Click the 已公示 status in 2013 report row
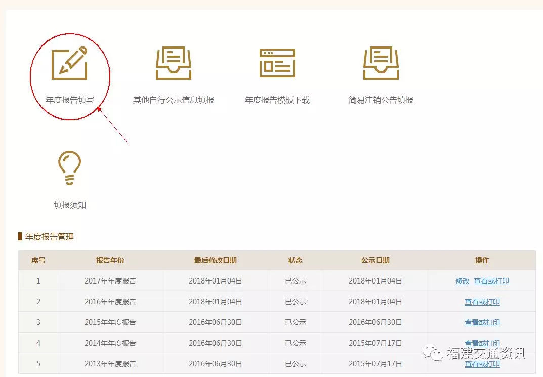Screen dimensions: 543x377 (x=296, y=364)
